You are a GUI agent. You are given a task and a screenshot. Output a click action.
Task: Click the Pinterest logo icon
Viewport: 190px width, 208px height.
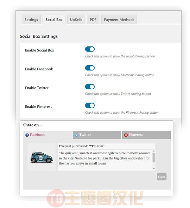click(x=126, y=135)
